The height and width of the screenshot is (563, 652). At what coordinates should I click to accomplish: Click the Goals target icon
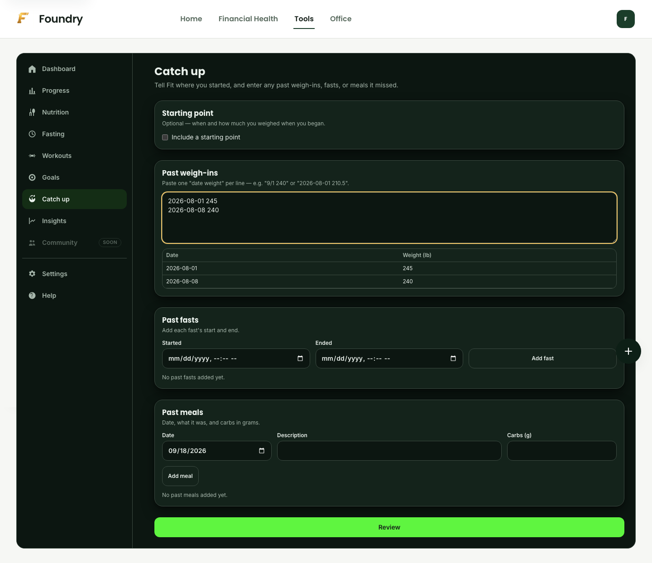(32, 177)
